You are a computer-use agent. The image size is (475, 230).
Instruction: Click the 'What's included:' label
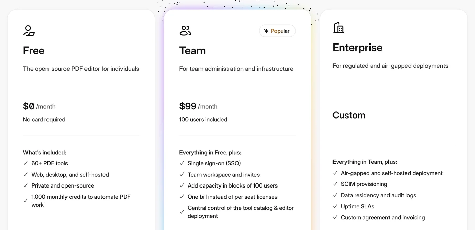pos(44,153)
